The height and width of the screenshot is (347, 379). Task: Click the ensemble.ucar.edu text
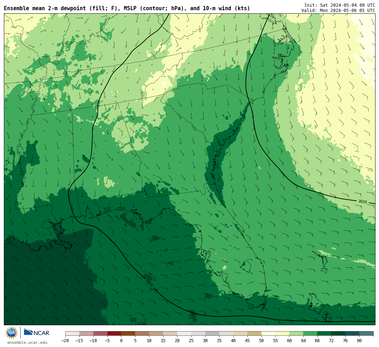(x=27, y=342)
